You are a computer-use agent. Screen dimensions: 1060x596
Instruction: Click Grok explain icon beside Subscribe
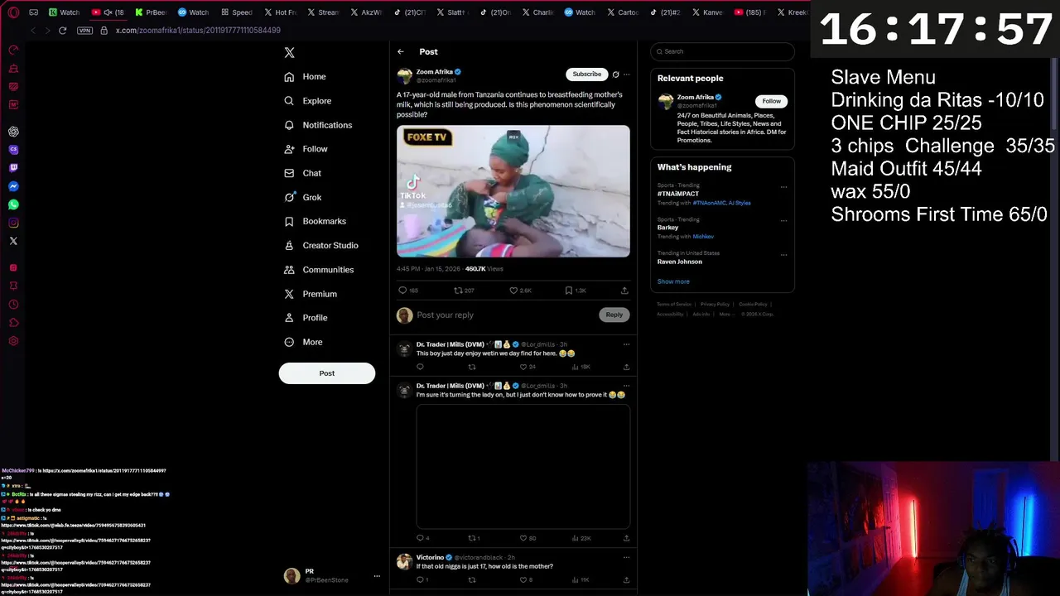point(615,74)
